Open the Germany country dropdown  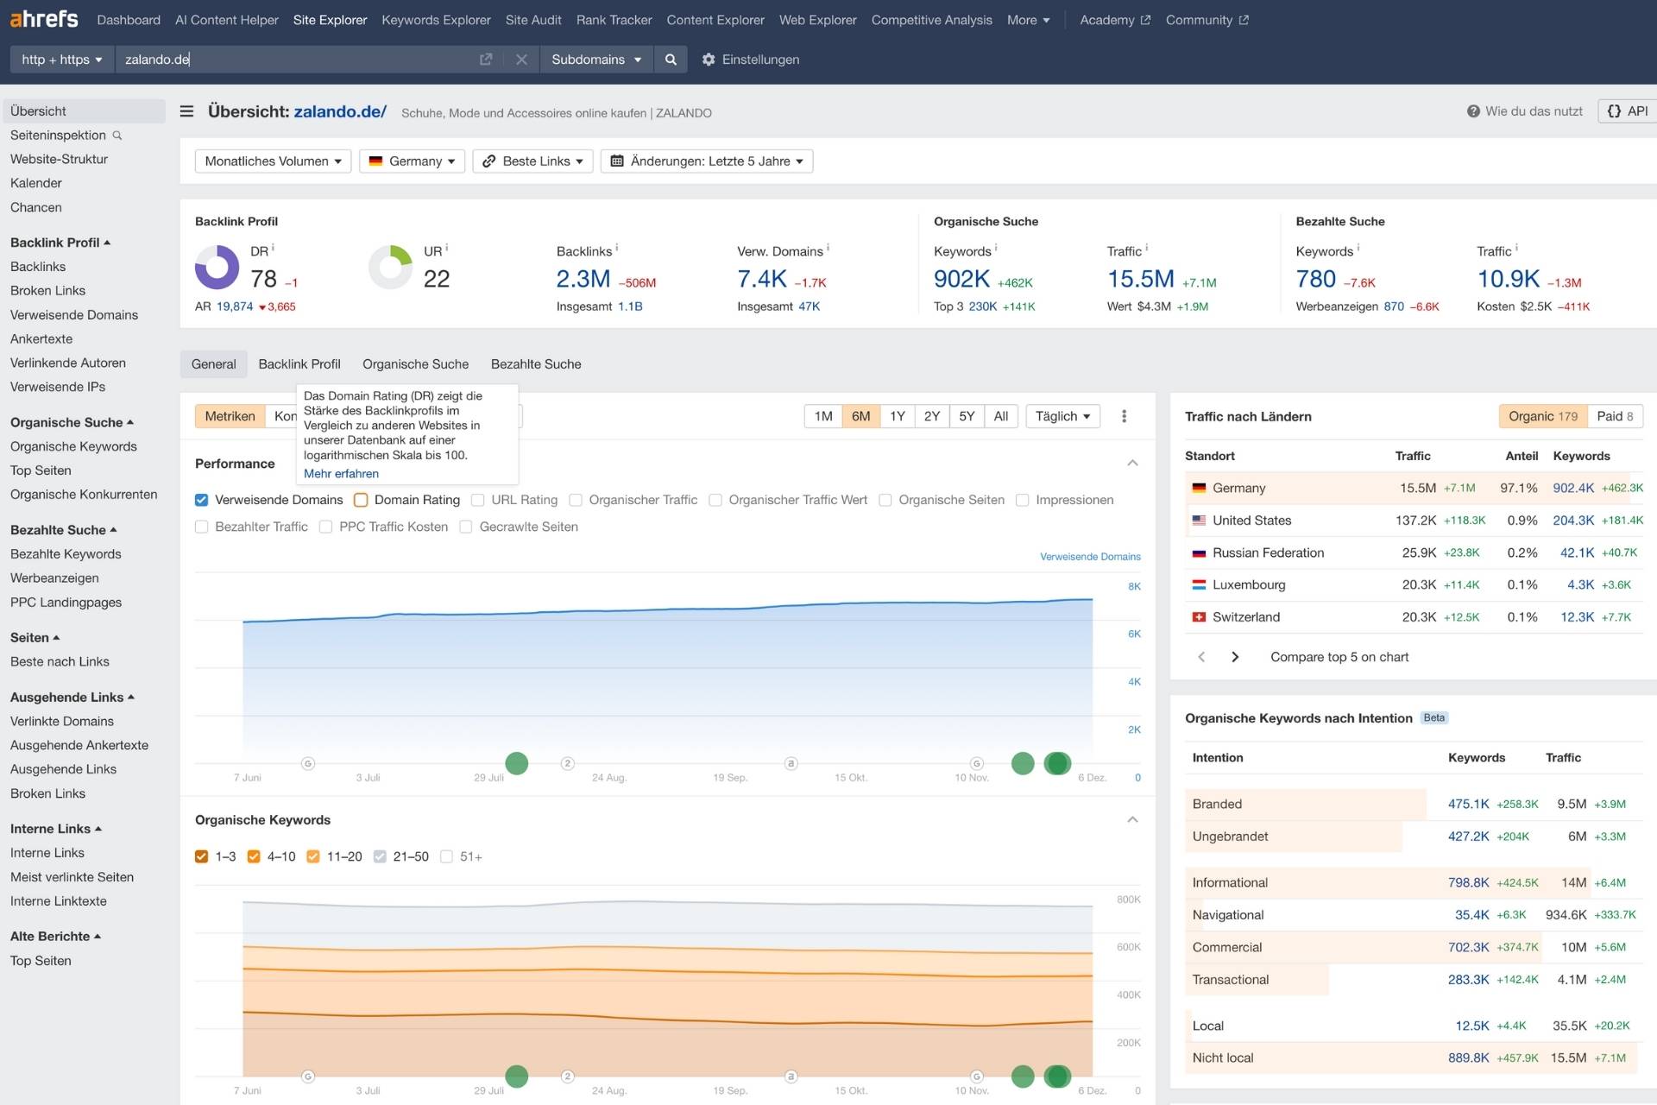413,161
